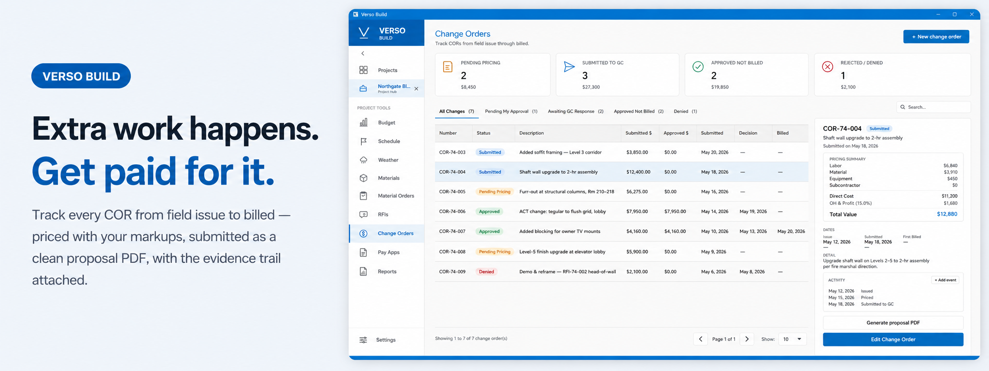This screenshot has width=989, height=371.
Task: Click Denied status badge on COR-74-009
Action: (486, 272)
